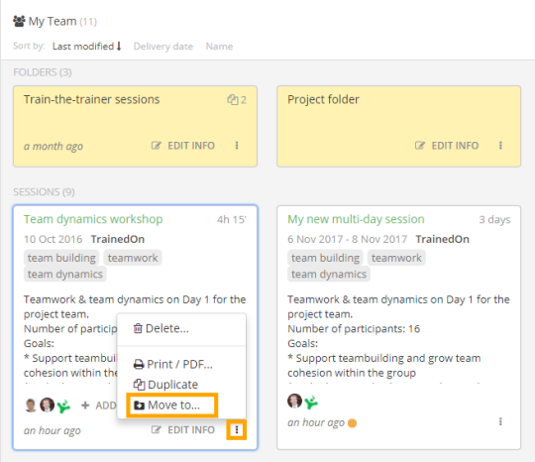This screenshot has width=535, height=462.
Task: Select Duplicate in the context menu
Action: tap(165, 385)
